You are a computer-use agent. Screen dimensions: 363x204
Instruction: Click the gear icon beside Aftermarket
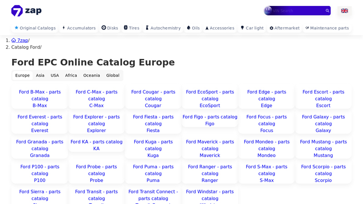point(271,28)
